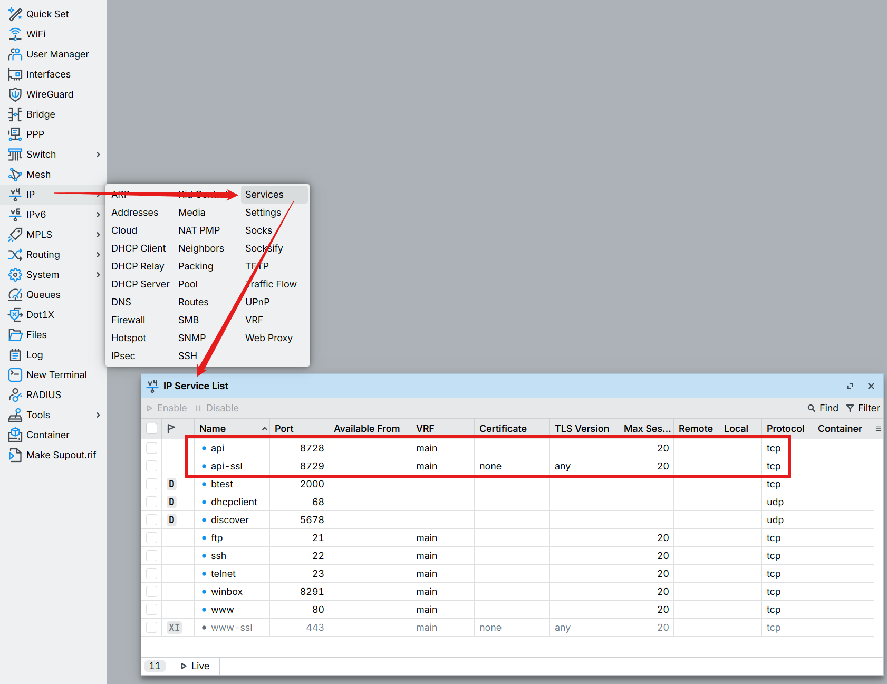Open the Bridge icon in sidebar

coord(15,114)
